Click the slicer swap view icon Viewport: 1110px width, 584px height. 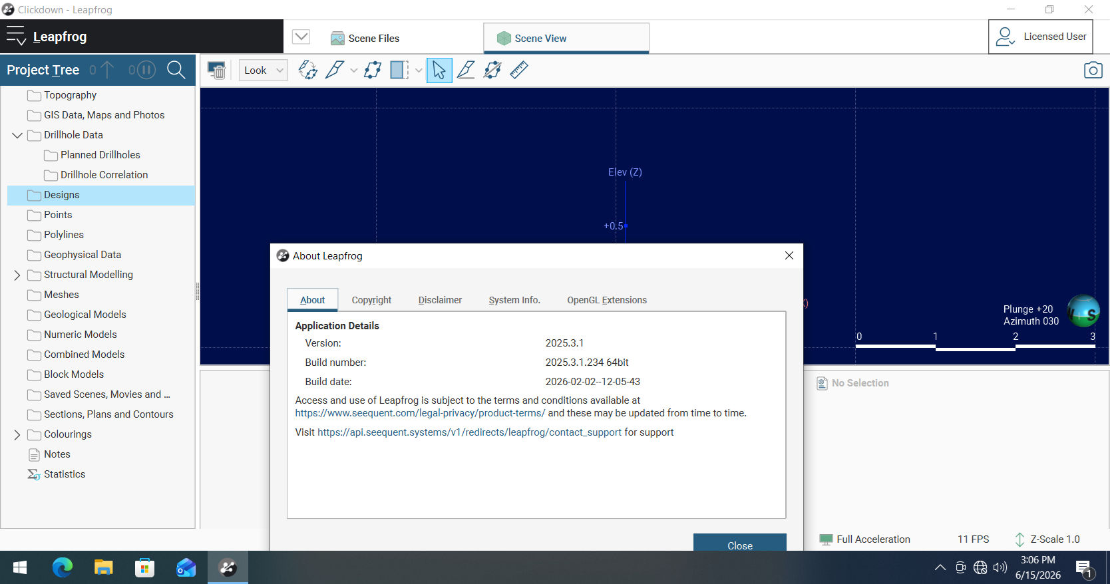pyautogui.click(x=307, y=70)
